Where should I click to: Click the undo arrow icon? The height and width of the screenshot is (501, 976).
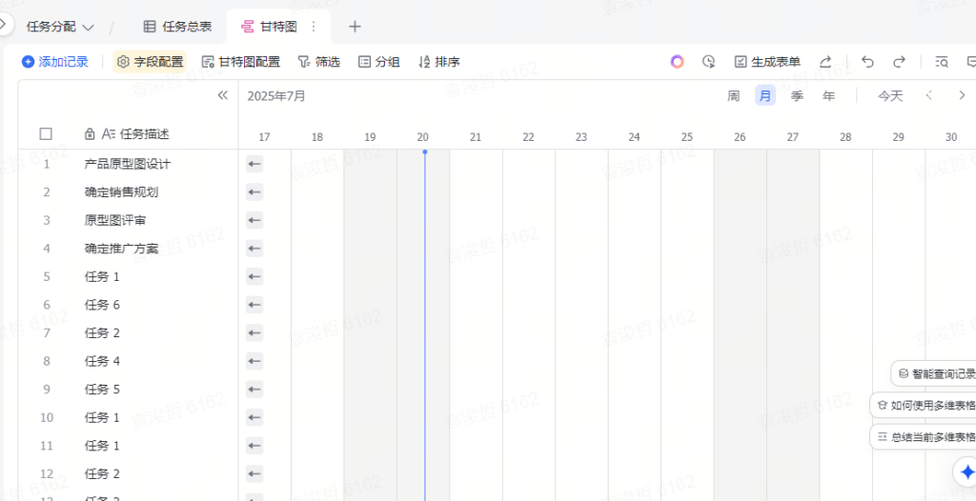tap(867, 62)
